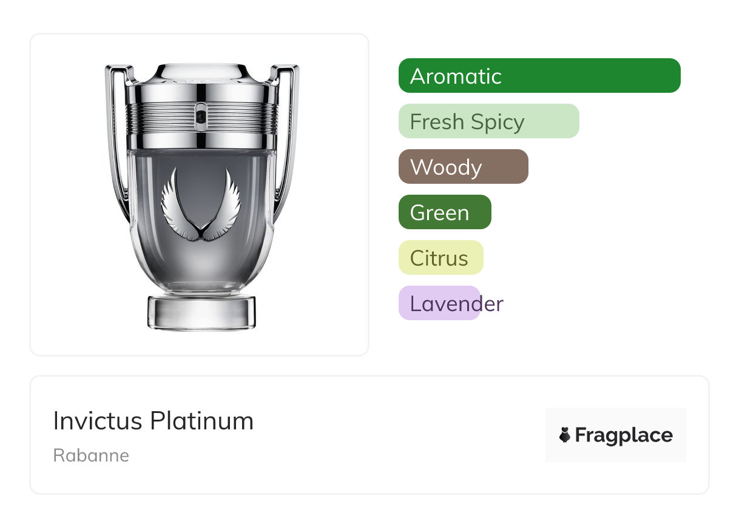
Task: Click the glass base of the bottle
Action: click(201, 312)
